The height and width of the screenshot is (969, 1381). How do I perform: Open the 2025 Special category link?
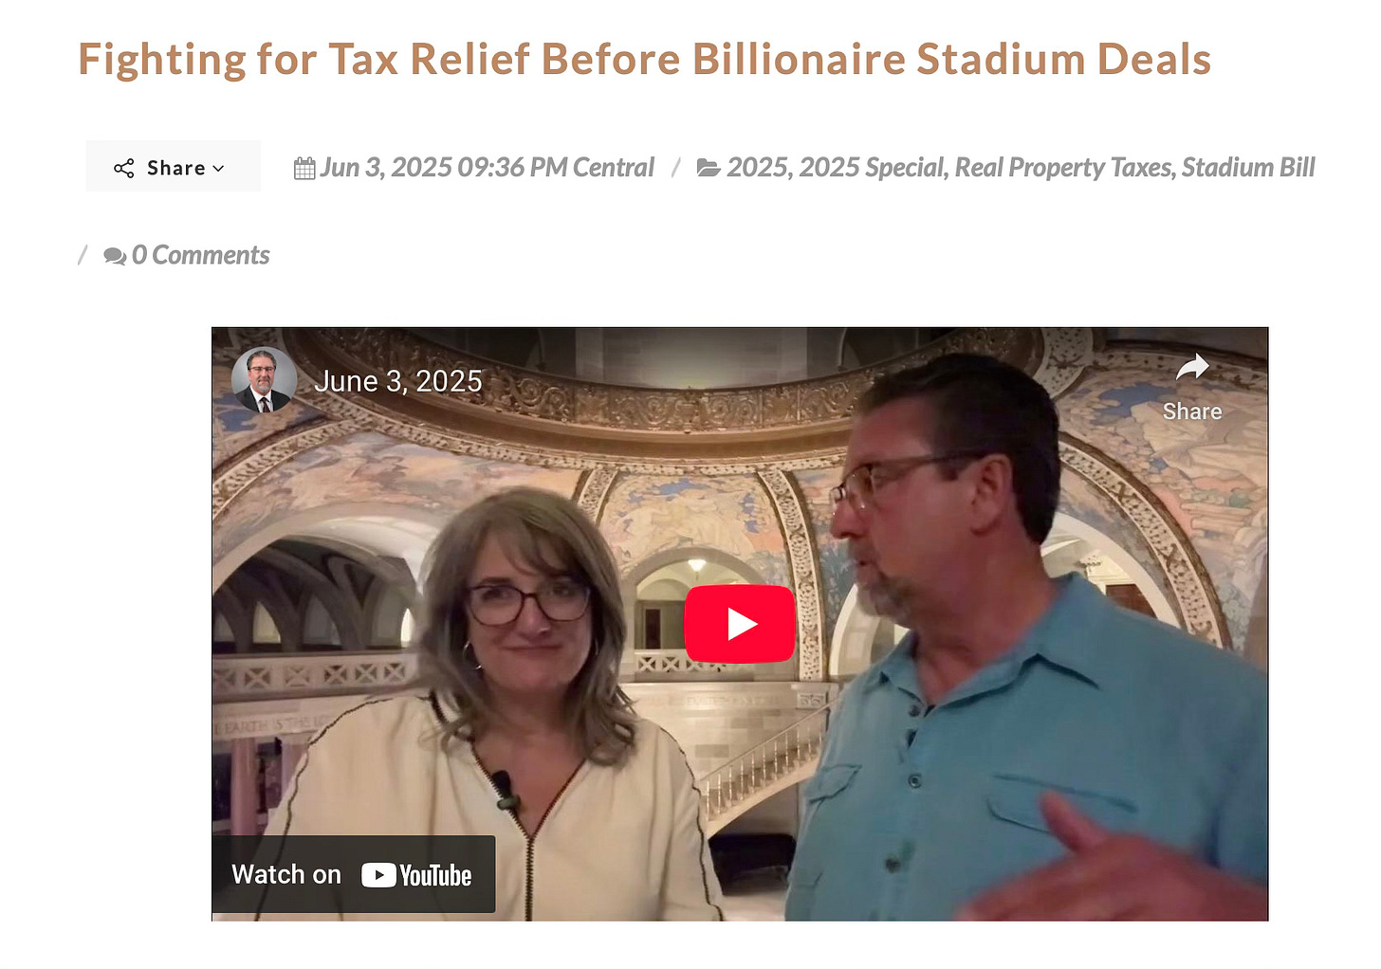(873, 168)
